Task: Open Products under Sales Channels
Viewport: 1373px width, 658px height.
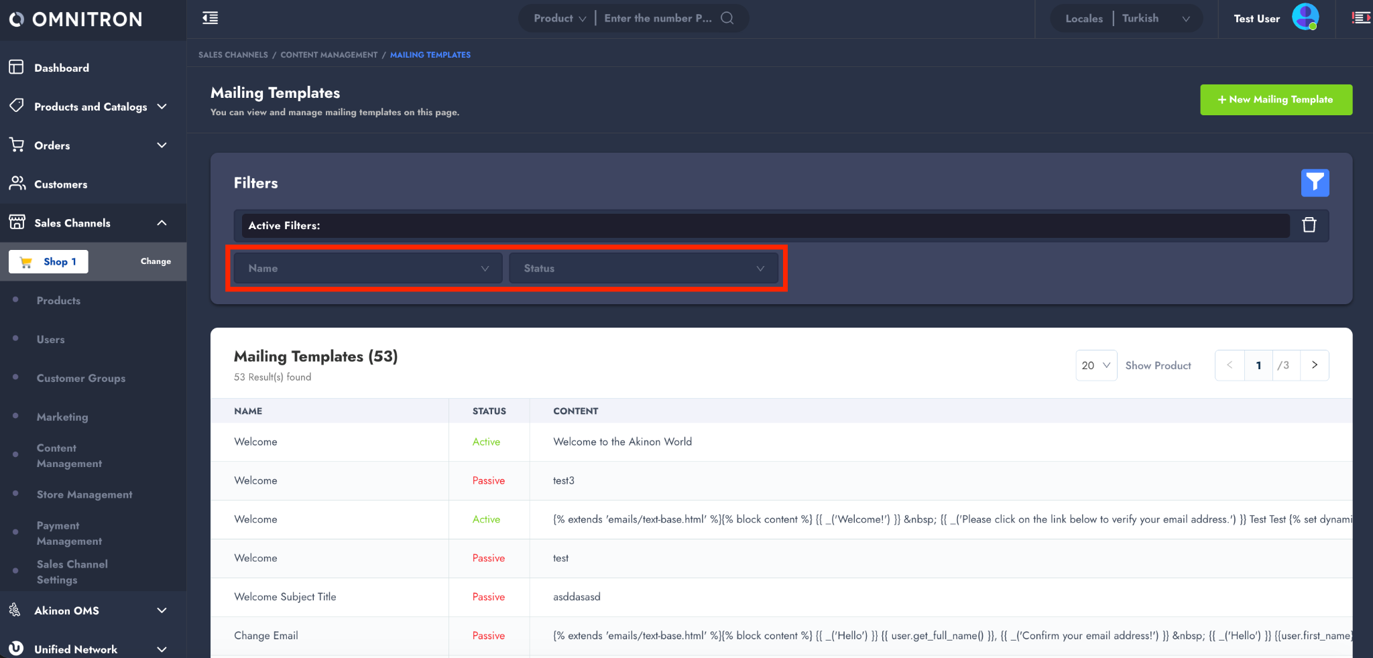Action: (58, 301)
